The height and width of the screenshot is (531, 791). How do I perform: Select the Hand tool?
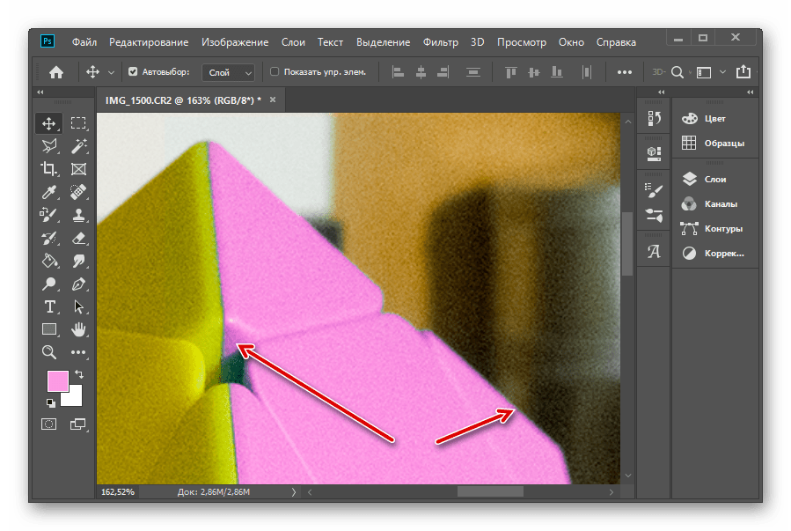pos(78,329)
